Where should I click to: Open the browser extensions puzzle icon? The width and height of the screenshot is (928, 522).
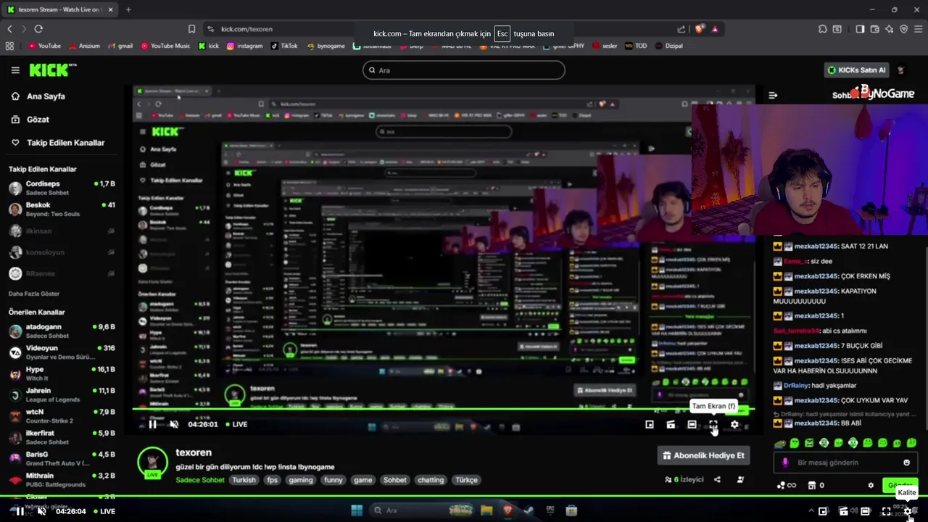[x=822, y=29]
